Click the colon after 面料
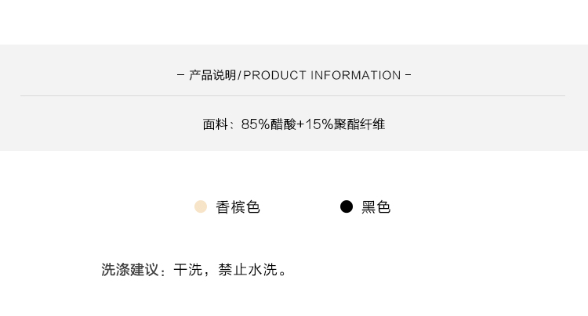The width and height of the screenshot is (588, 316). (232, 125)
